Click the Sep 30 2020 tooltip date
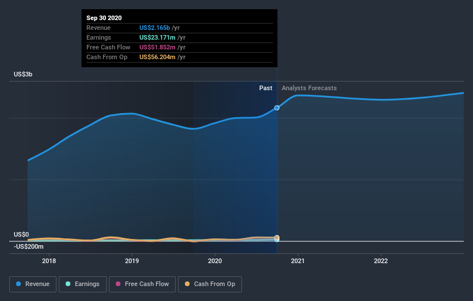473x301 pixels. [104, 18]
